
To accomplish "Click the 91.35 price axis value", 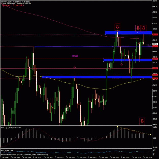I will click(155, 85).
